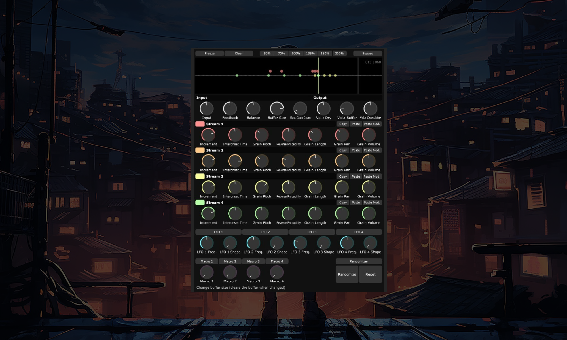Click the Stream 1 red color swatch
This screenshot has width=567, height=340.
point(200,124)
